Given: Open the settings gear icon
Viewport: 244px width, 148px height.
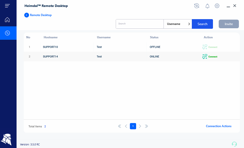Looking at the screenshot, I should click(217, 6).
